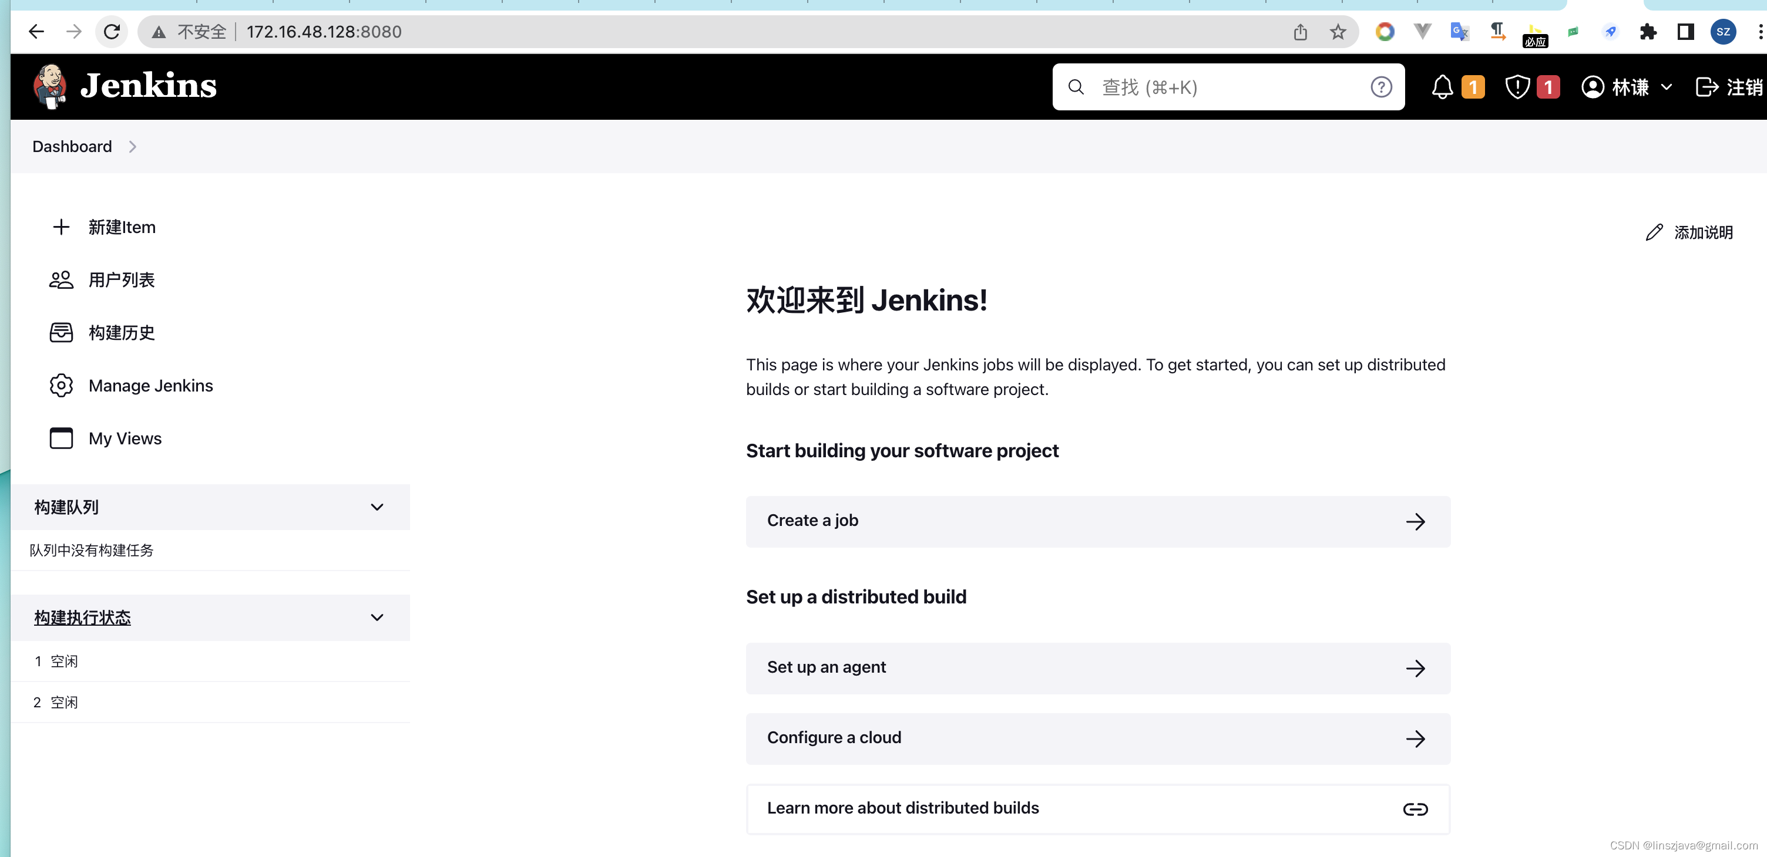Bookmark the page with the star icon
Image resolution: width=1767 pixels, height=857 pixels.
point(1338,32)
